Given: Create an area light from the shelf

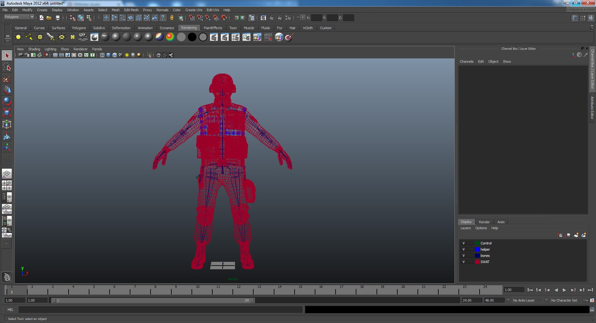Looking at the screenshot, I should [62, 37].
